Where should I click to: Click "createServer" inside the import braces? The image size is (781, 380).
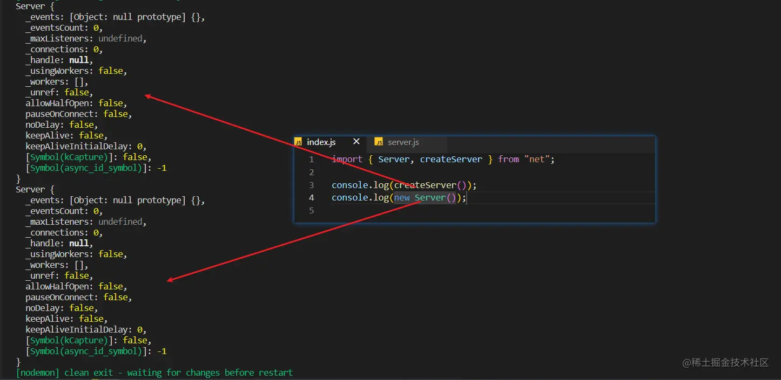click(451, 160)
